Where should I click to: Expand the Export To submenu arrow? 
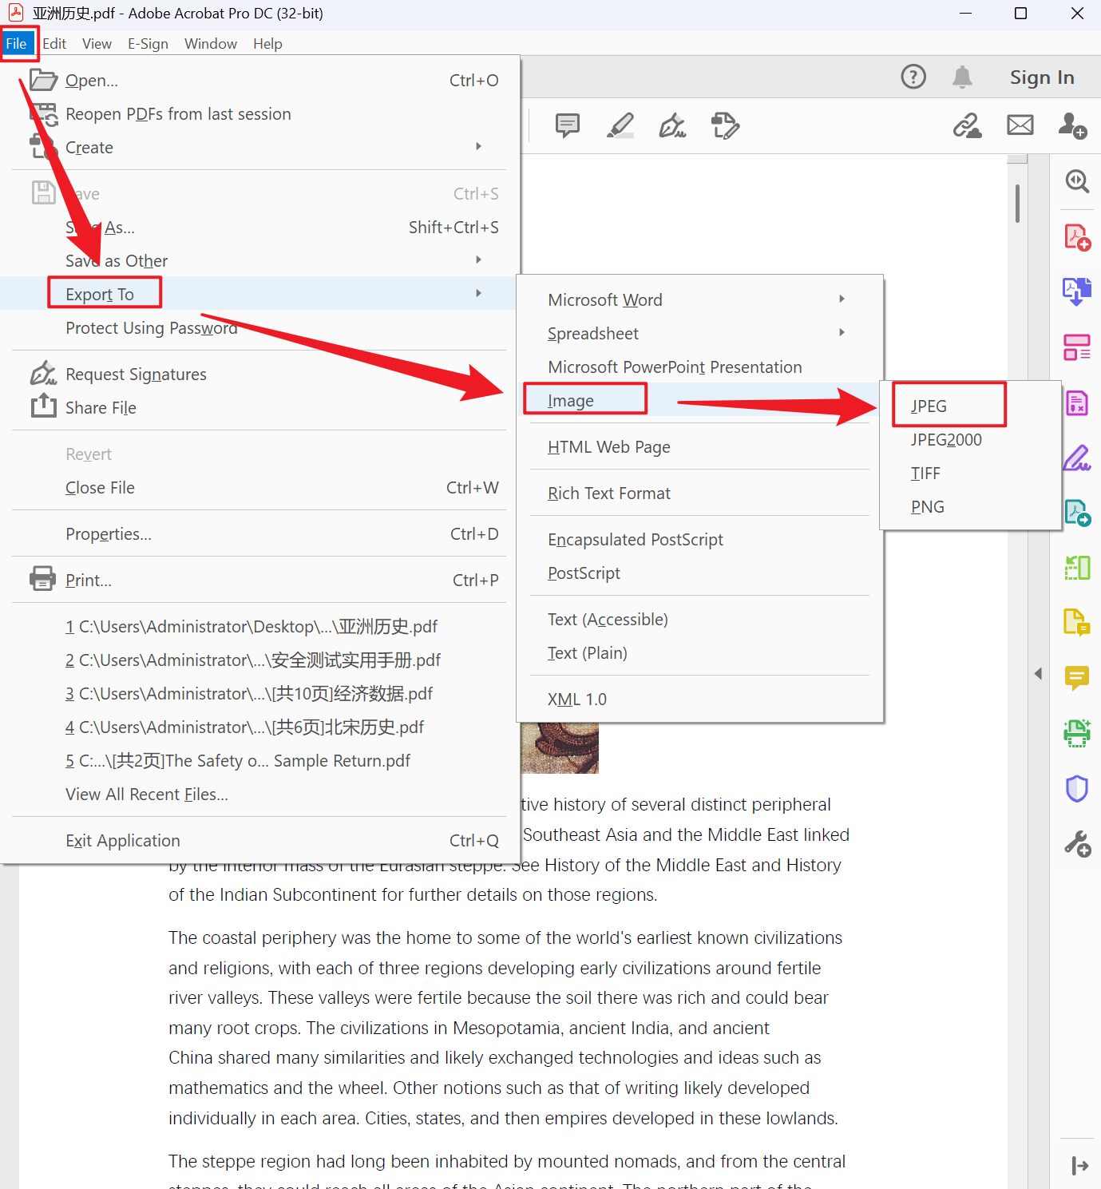(479, 293)
